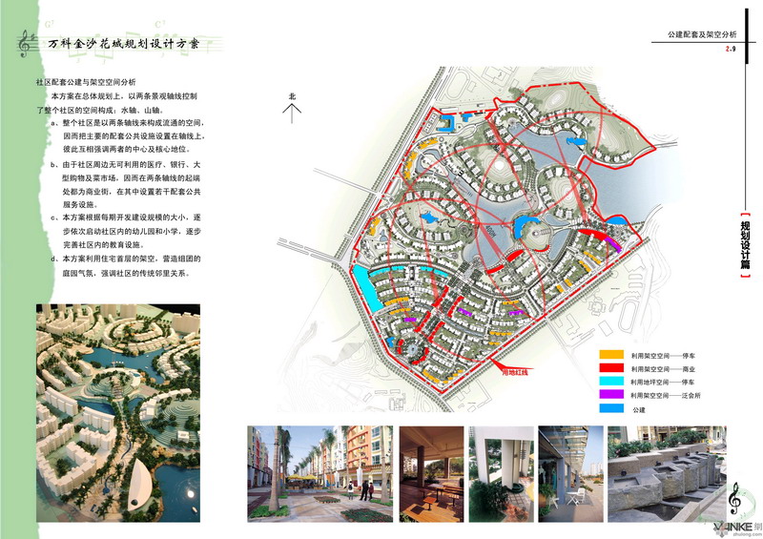Click paragraph d line 本方案利用住宅首层的架空
Screen dimensions: 763x539
126,259
